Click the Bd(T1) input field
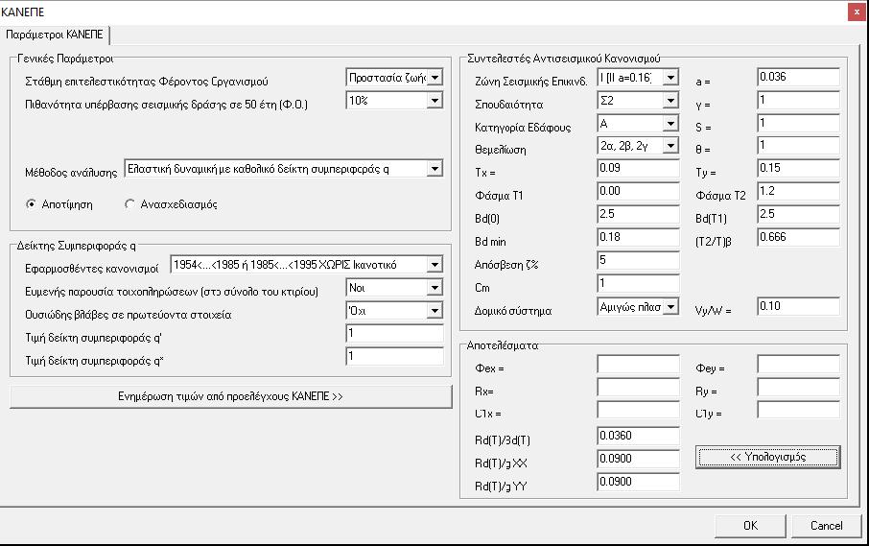This screenshot has width=869, height=546. (x=798, y=215)
